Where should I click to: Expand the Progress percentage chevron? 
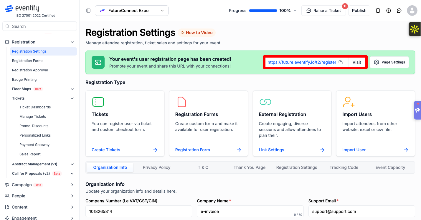click(295, 11)
